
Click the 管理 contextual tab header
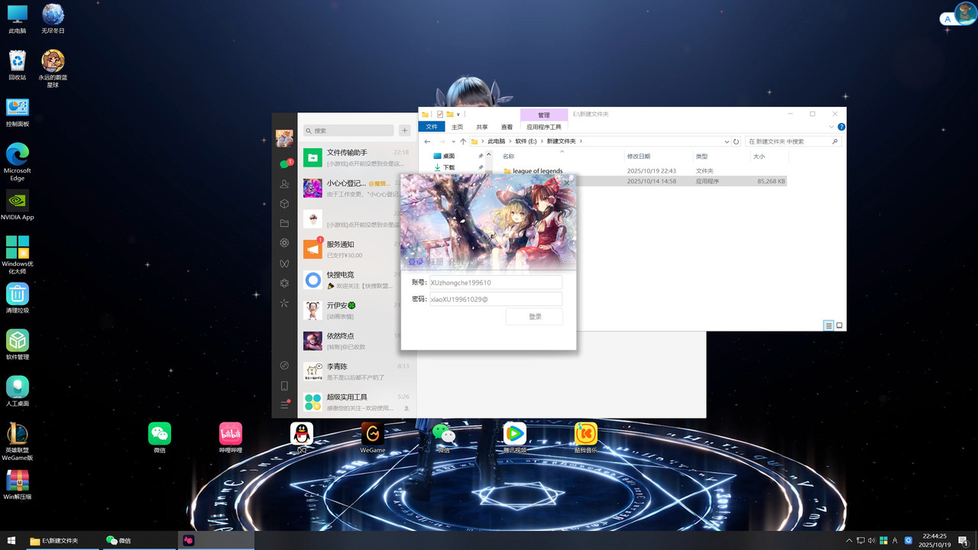click(544, 115)
